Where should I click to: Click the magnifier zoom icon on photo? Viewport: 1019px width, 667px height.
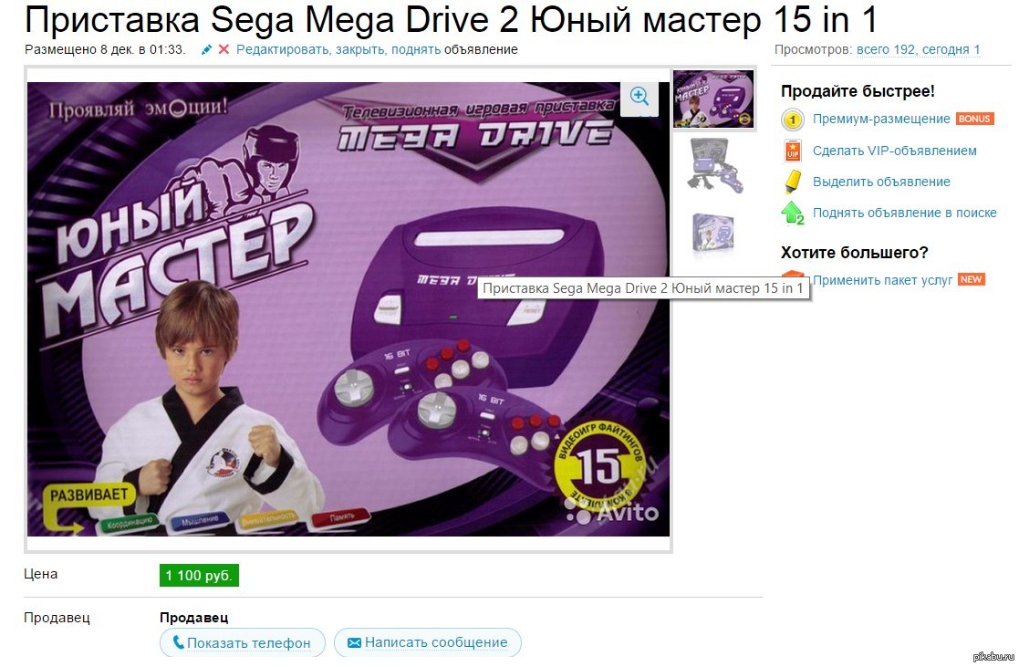pos(639,97)
